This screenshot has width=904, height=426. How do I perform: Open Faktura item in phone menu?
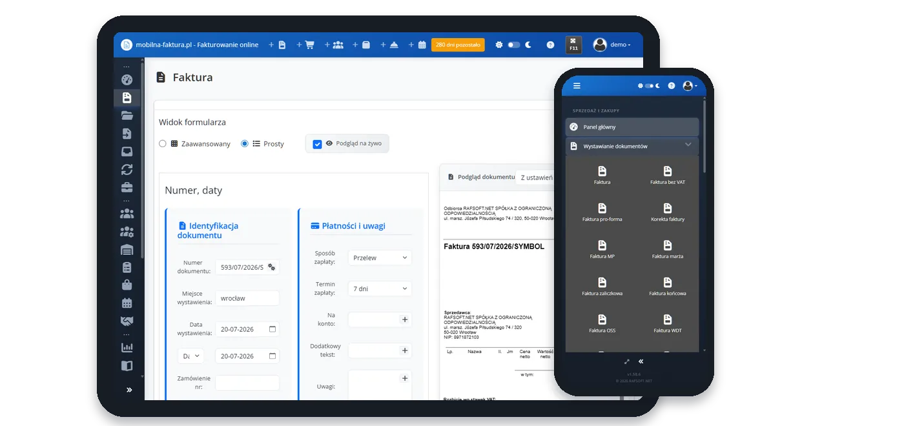(602, 175)
